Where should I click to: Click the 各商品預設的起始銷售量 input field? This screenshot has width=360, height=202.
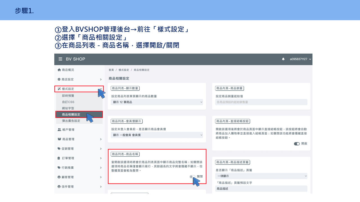pos(261,102)
